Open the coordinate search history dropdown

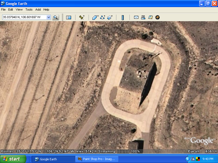click(49, 17)
